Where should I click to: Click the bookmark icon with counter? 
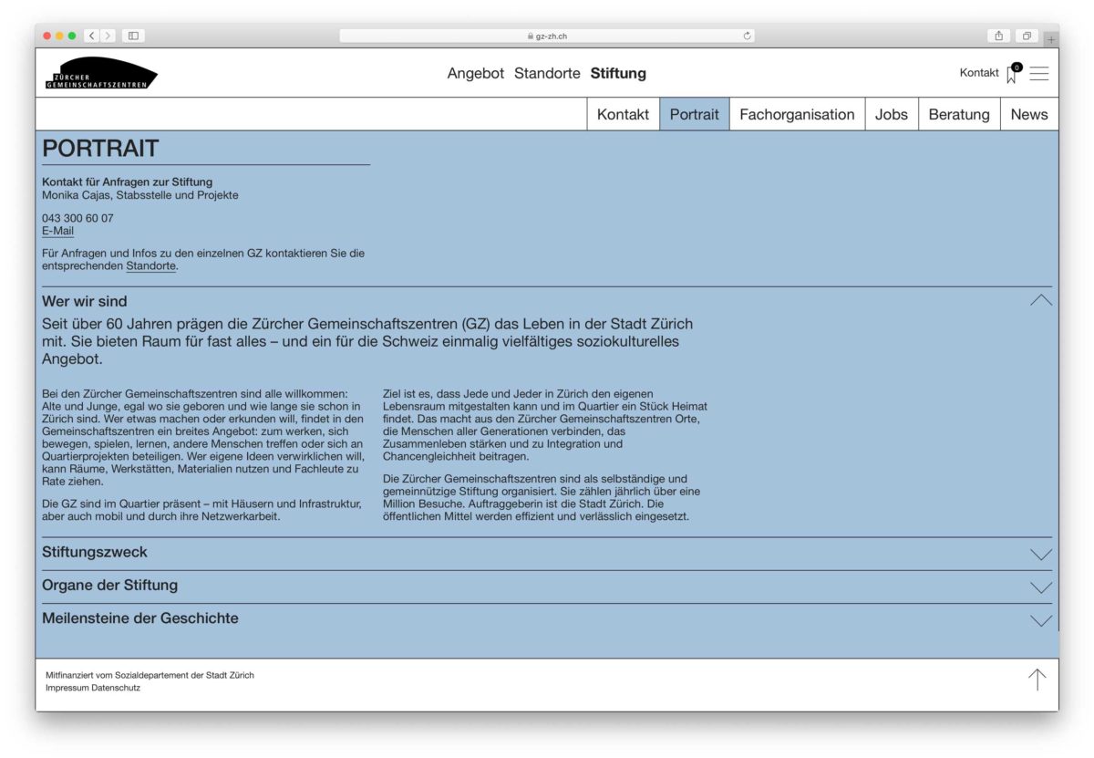[x=1012, y=74]
